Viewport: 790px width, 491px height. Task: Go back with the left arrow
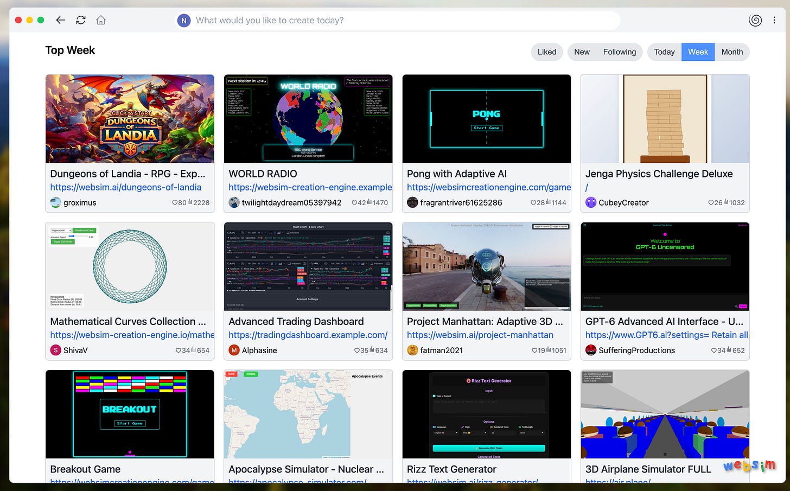[61, 21]
